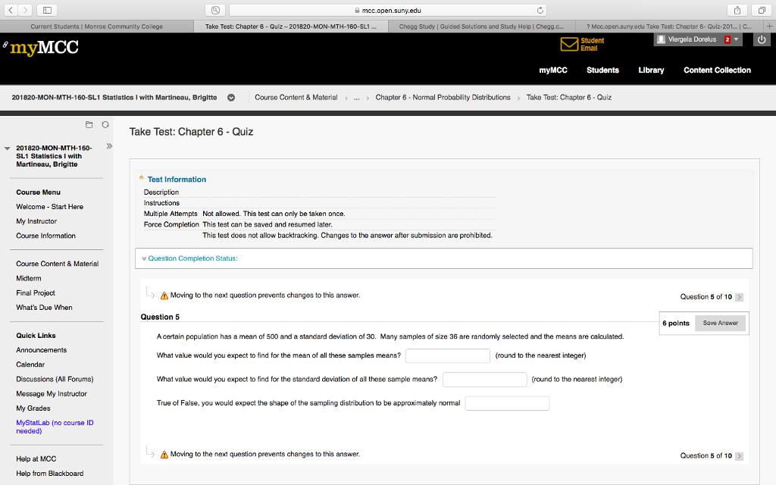The image size is (776, 485).
Task: Collapse the sidebar with double-arrow icon
Action: click(109, 146)
